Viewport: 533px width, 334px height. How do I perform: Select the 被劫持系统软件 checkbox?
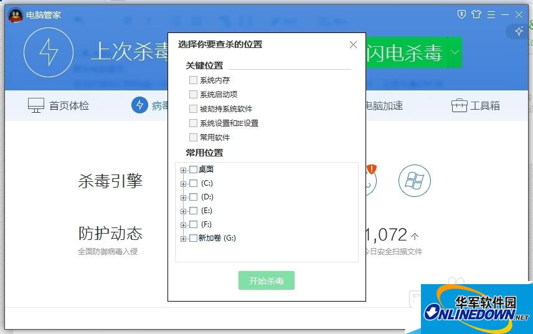(x=193, y=108)
